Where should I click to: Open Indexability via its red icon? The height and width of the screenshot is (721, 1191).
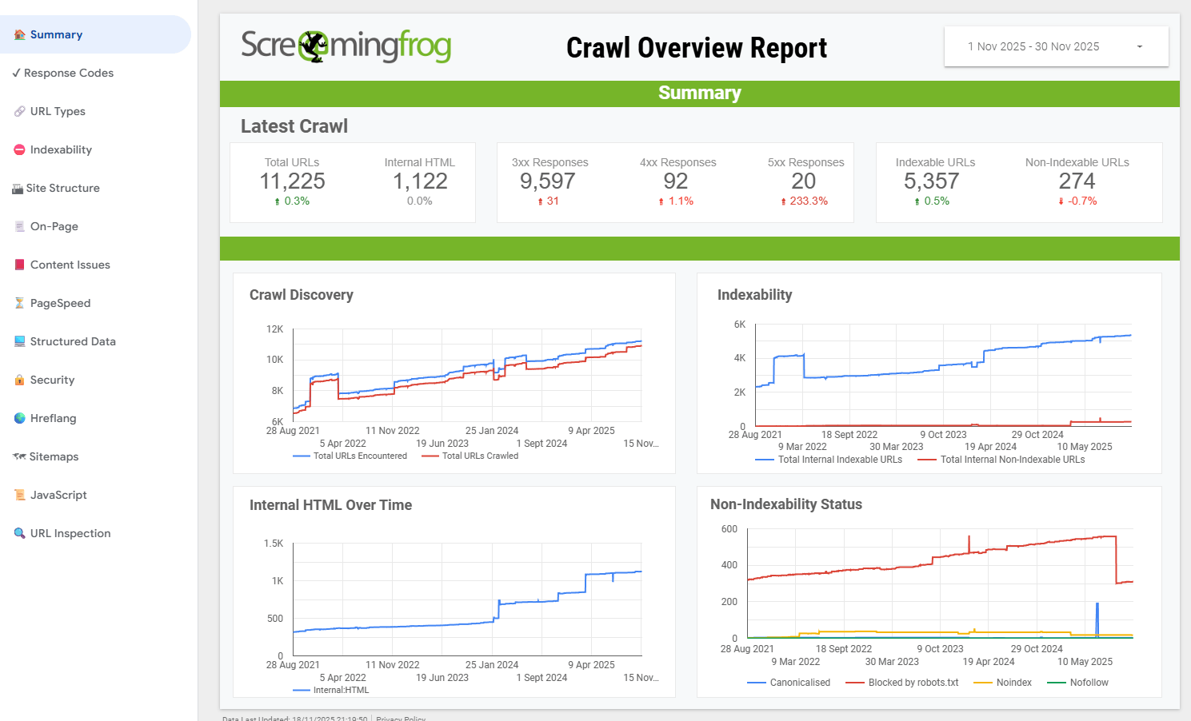[18, 149]
